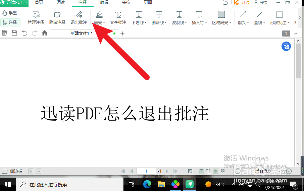The height and width of the screenshot is (191, 304).
Task: Select the 新建文件1 document tab
Action: point(85,33)
